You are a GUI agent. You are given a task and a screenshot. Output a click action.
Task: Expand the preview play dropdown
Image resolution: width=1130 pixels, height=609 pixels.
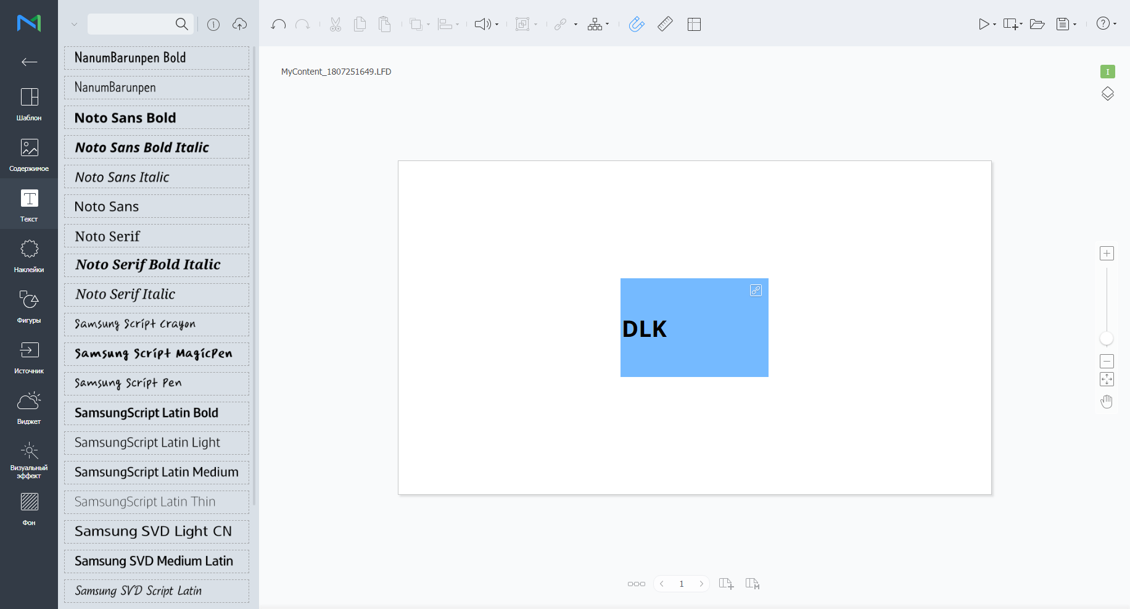tap(994, 24)
